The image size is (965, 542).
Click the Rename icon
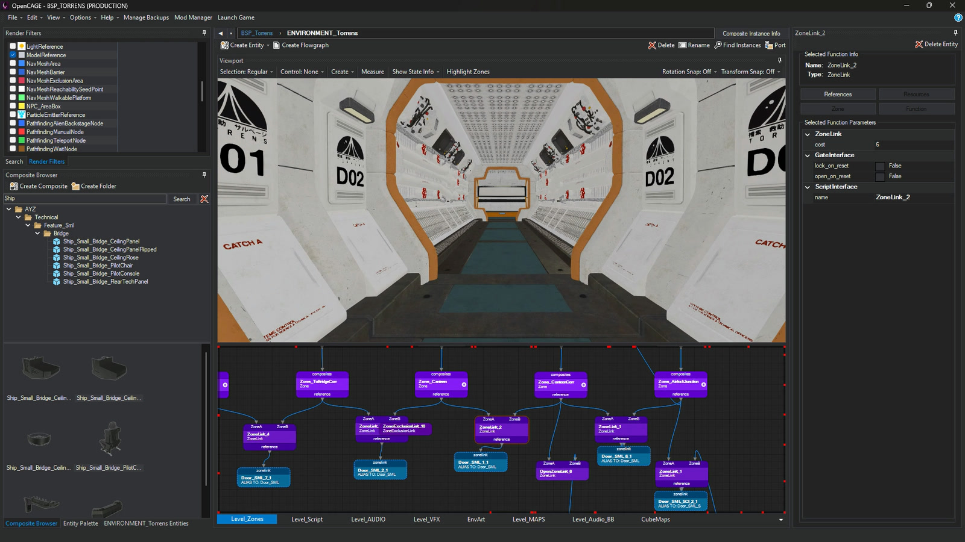point(683,45)
